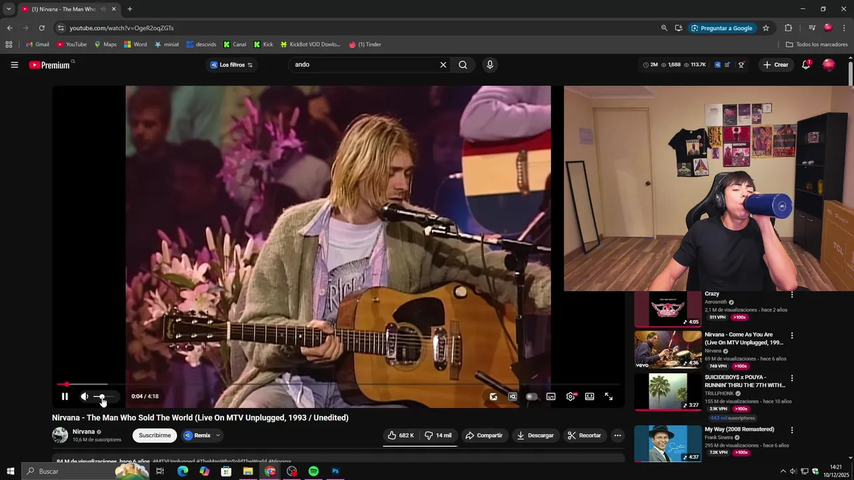Open the Chrome tab list dropdown arrow
Image resolution: width=854 pixels, height=480 pixels.
tap(9, 9)
